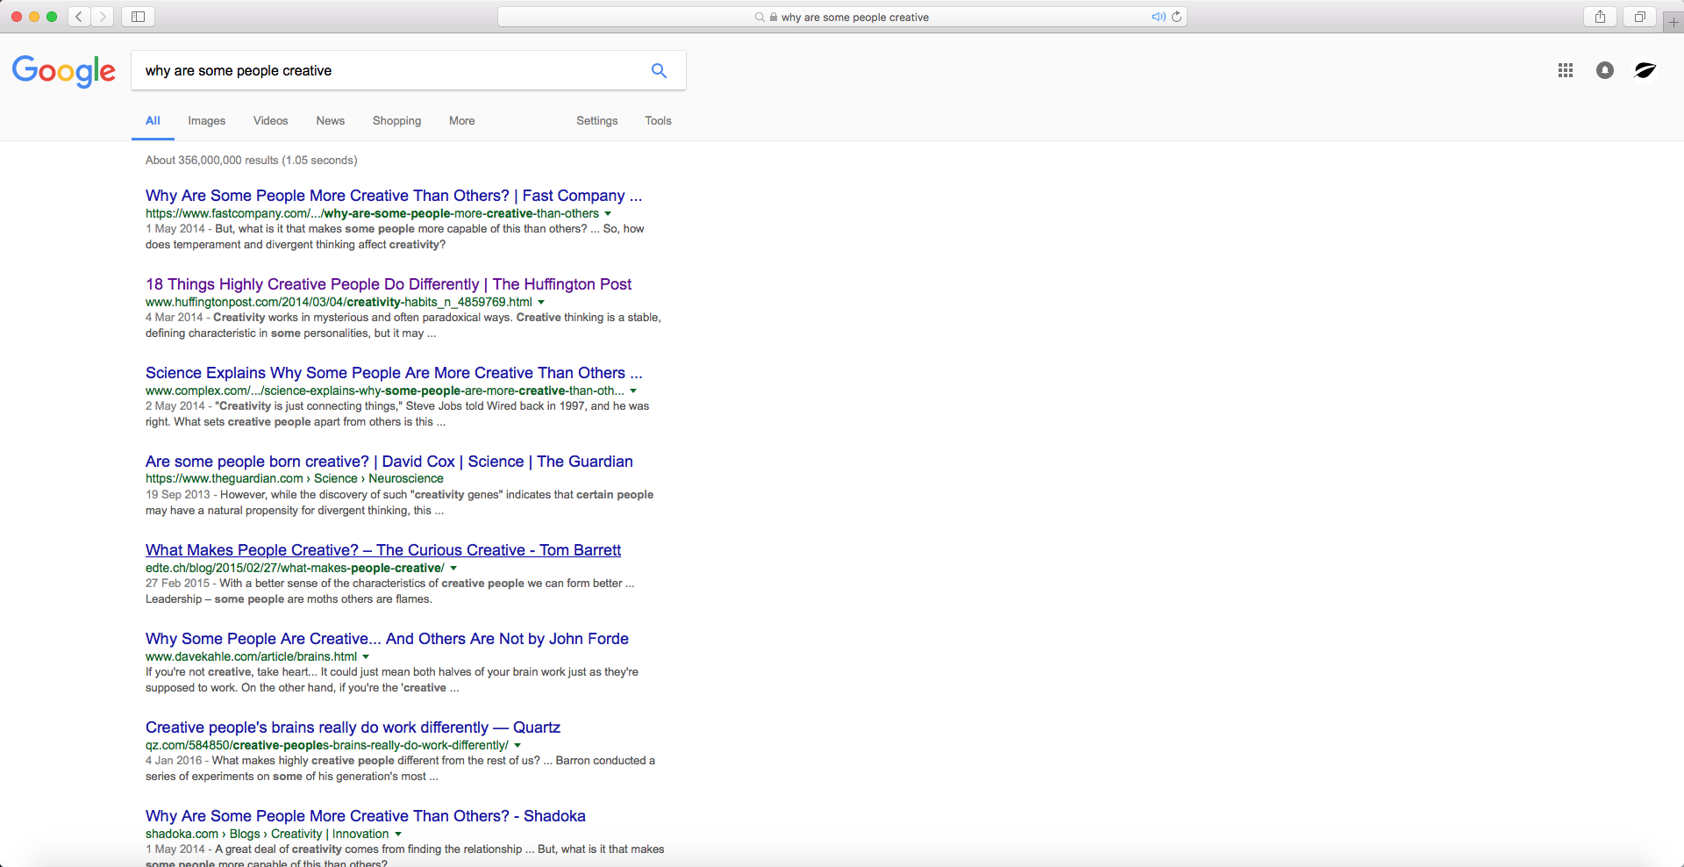Open a new tab with plus button
Screen dimensions: 1684x867
(x=1673, y=22)
